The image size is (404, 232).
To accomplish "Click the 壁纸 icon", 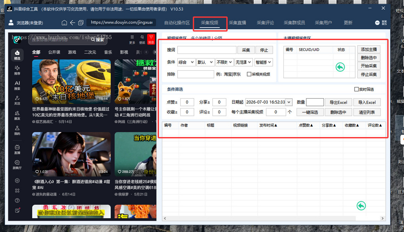I will click(x=142, y=39).
